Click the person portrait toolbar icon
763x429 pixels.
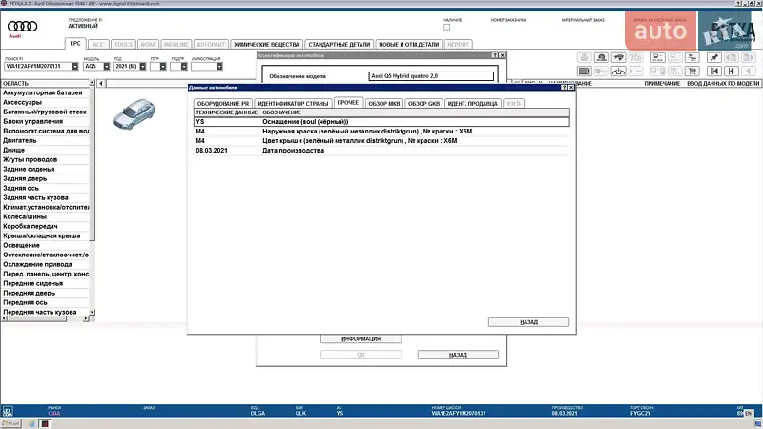click(x=603, y=57)
